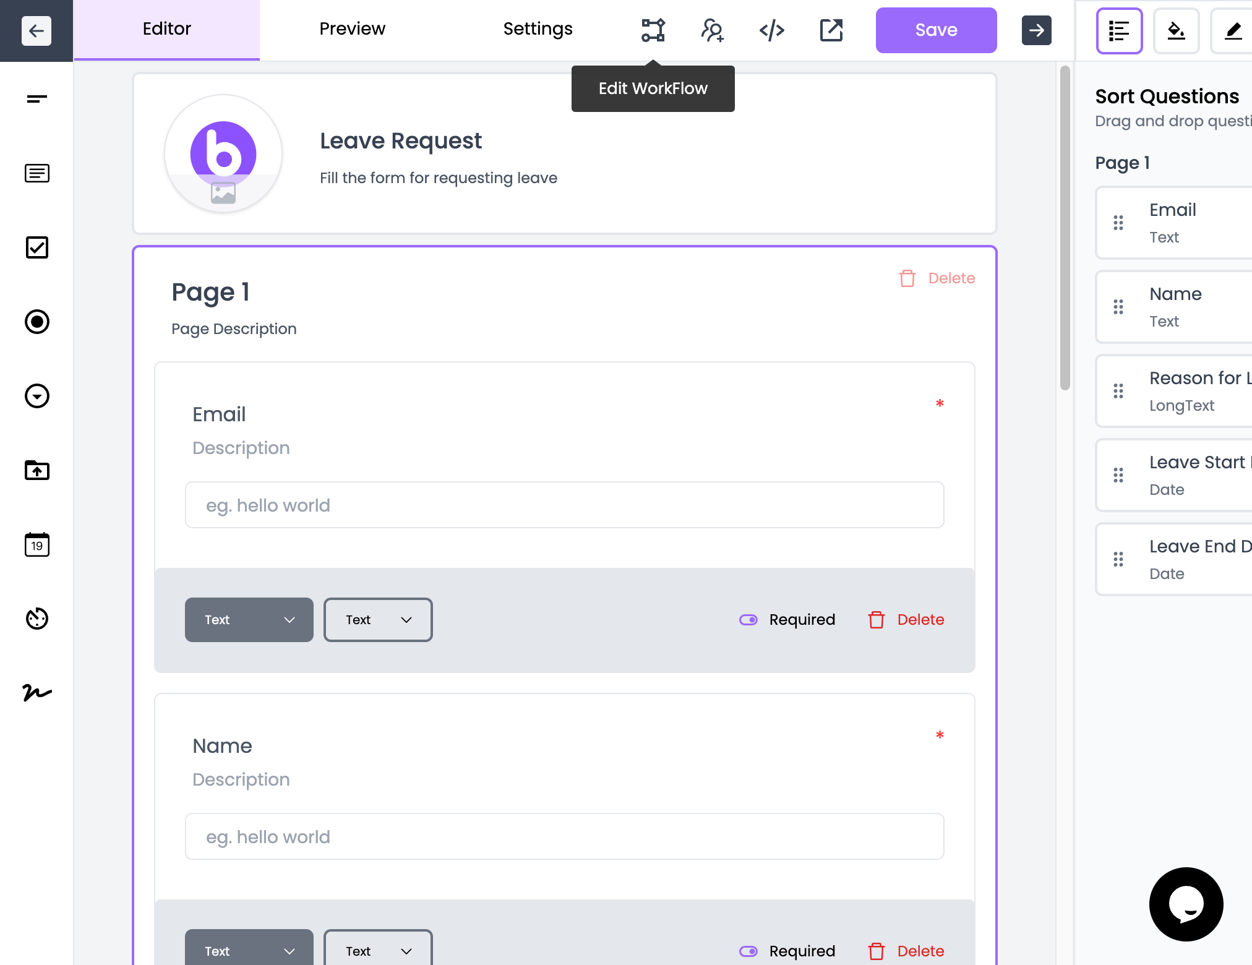
Task: Click the Email input placeholder field
Action: (565, 505)
